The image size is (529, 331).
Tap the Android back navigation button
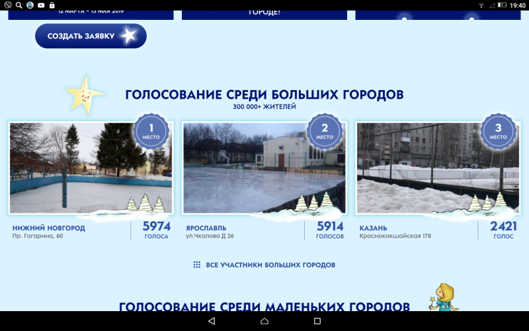click(212, 321)
